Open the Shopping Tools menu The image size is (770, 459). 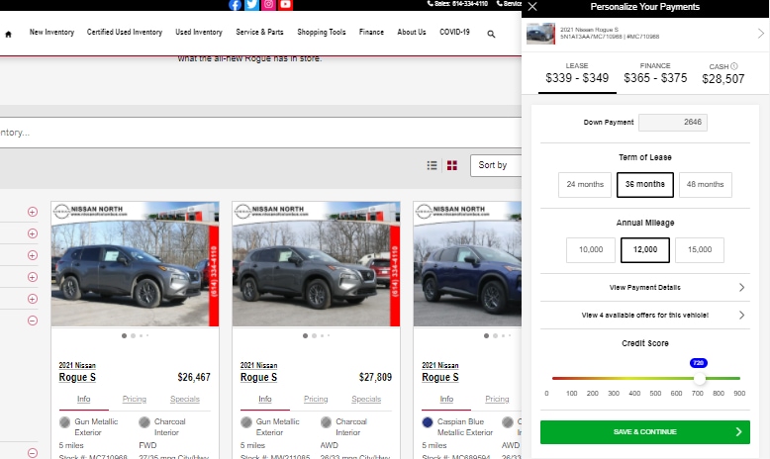click(321, 32)
